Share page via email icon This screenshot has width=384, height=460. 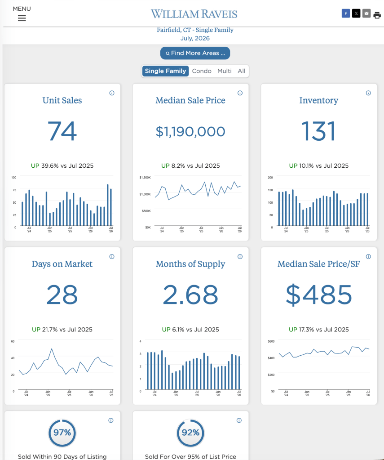click(x=366, y=13)
